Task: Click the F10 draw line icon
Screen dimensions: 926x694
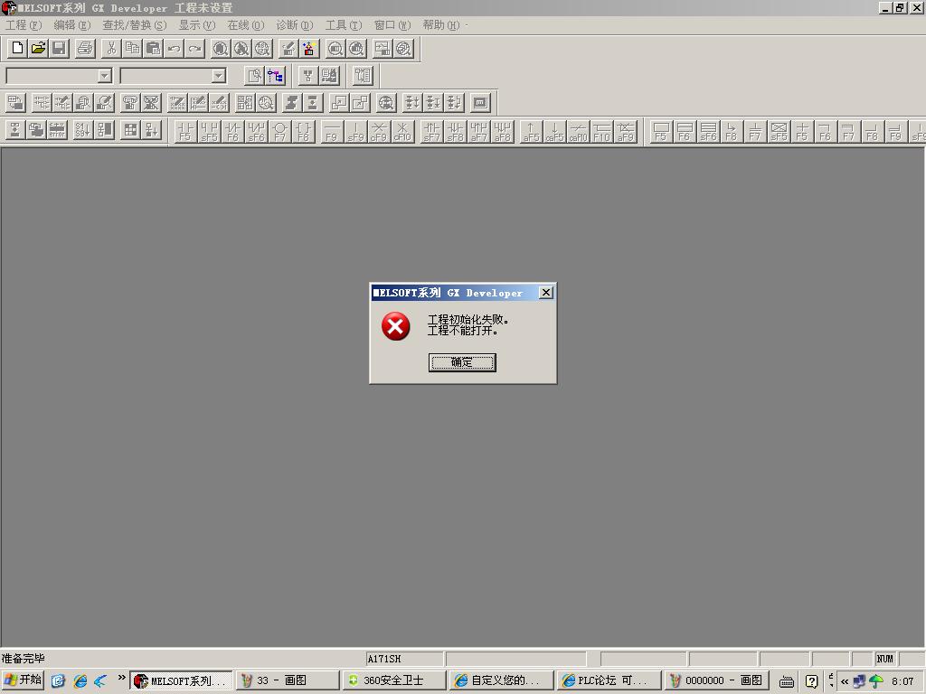Action: click(601, 131)
